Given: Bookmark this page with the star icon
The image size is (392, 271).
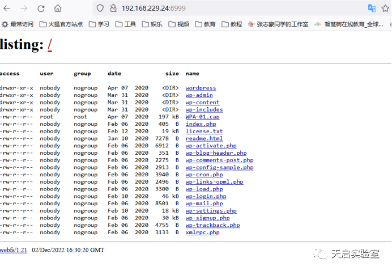Looking at the screenshot, I should coord(385,9).
